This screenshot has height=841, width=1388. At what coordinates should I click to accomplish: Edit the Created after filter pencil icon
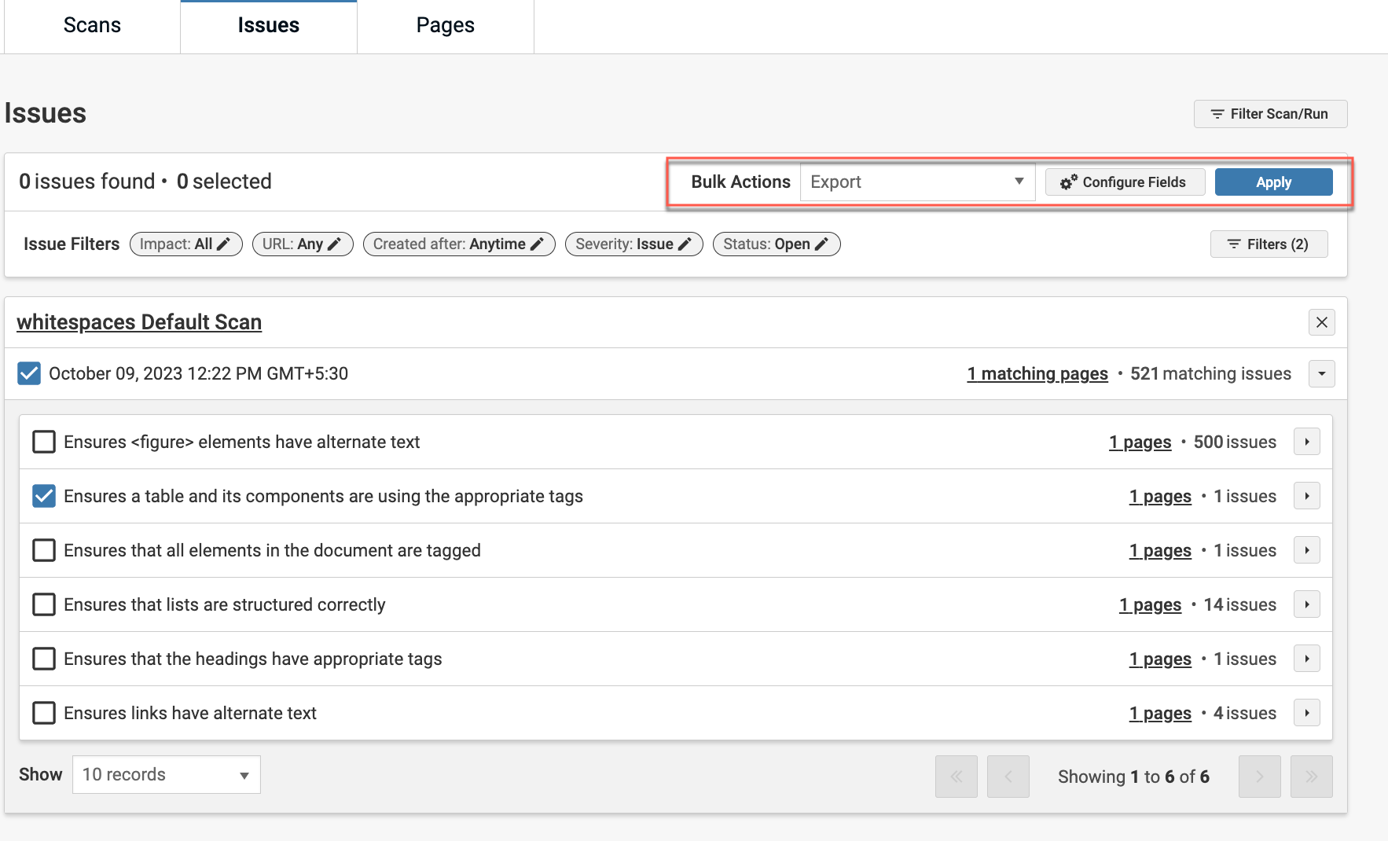538,244
